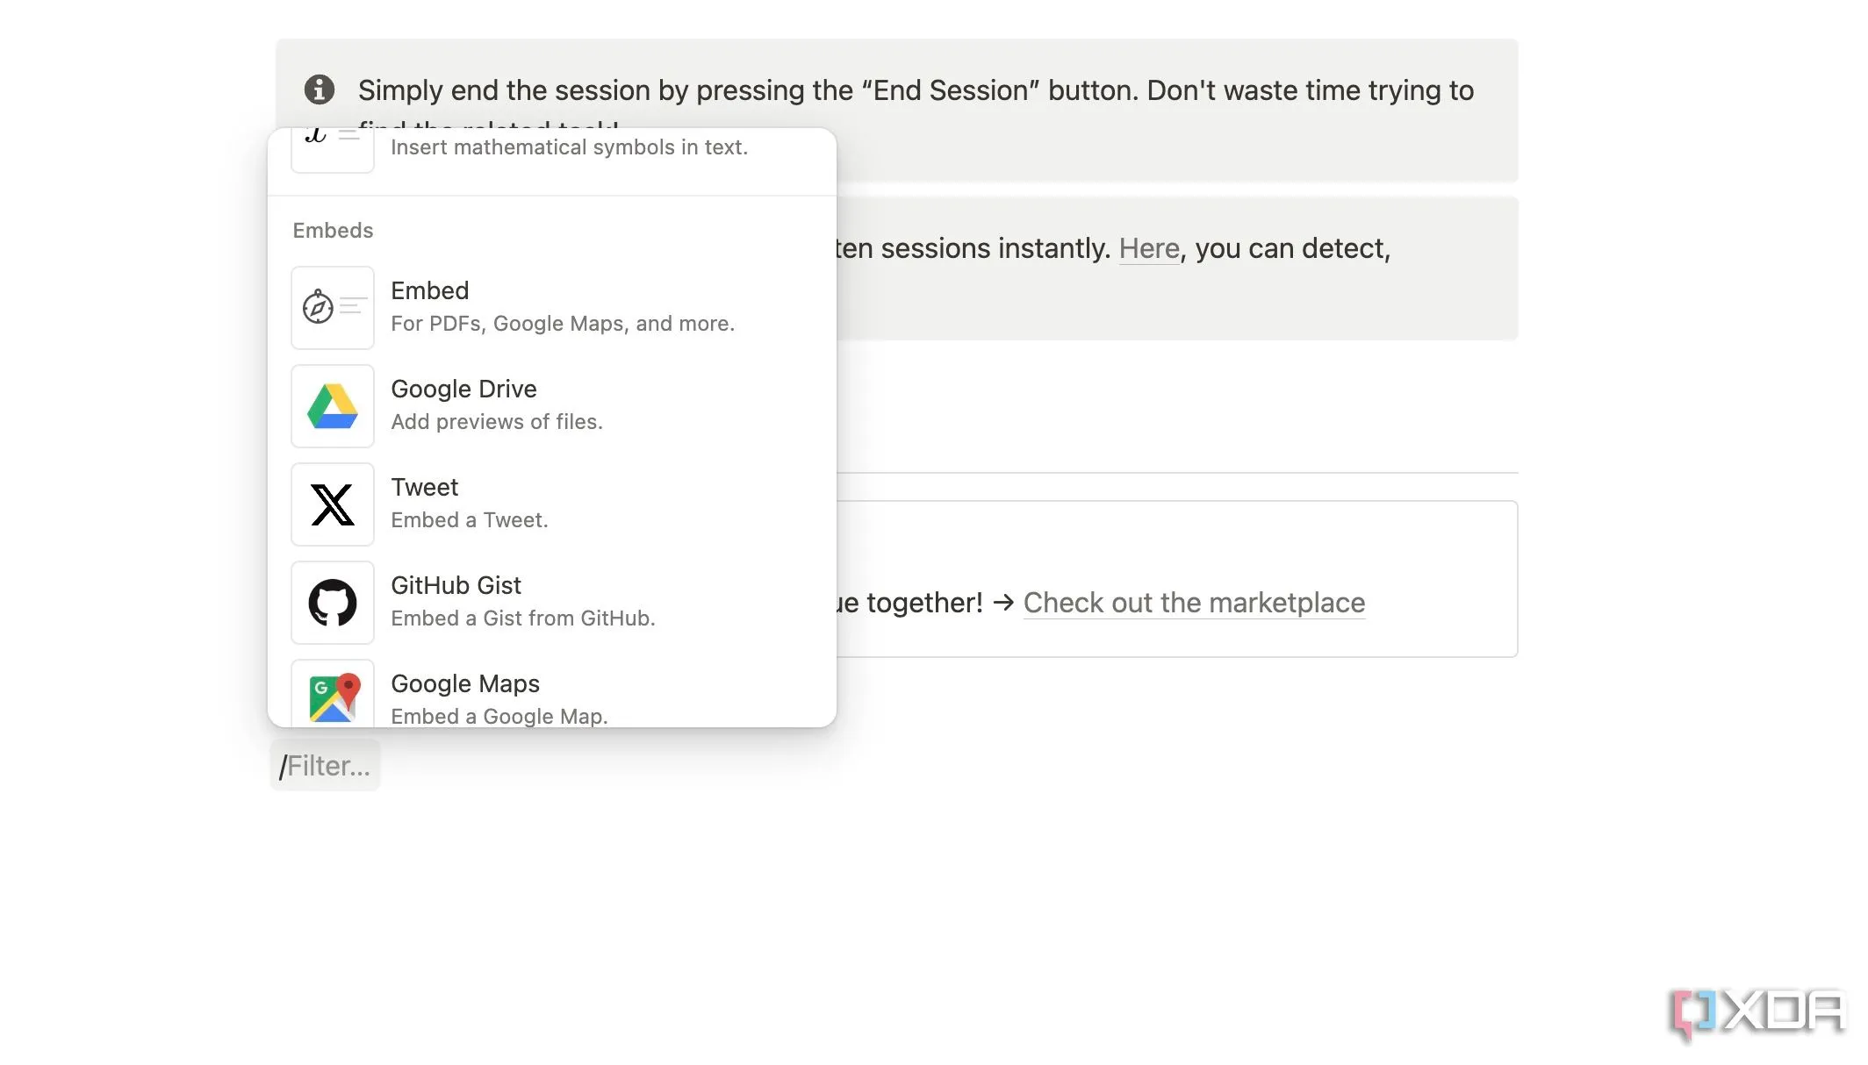
Task: Select "Insert mathematical symbols in text" option
Action: point(569,147)
